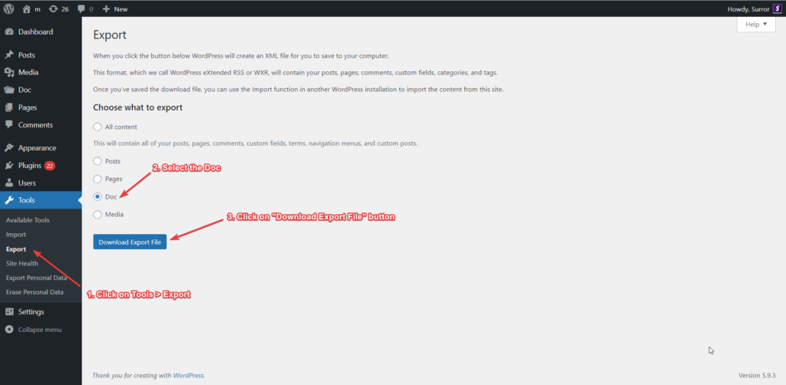Open the Appearance menu label

coord(37,148)
